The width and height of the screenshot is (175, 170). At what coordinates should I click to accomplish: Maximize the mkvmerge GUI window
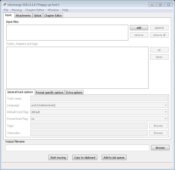tap(160, 5)
